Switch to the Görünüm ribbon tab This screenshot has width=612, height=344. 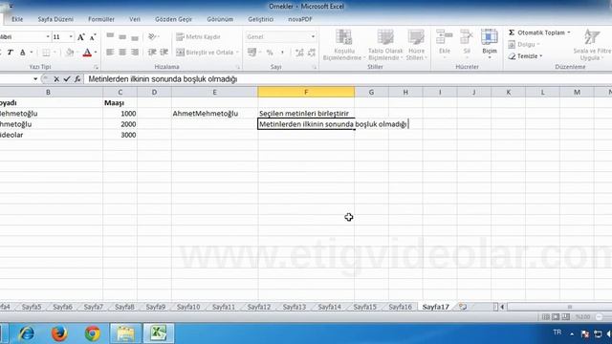click(220, 19)
